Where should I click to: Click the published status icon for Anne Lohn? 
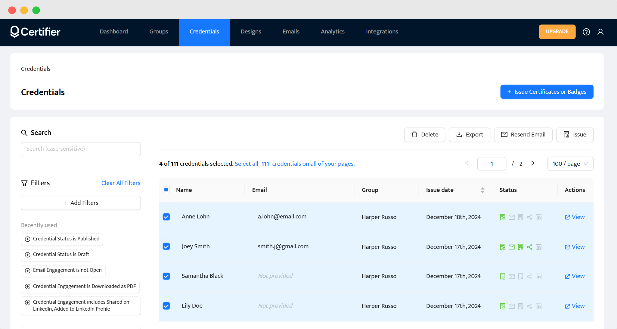[x=502, y=217]
